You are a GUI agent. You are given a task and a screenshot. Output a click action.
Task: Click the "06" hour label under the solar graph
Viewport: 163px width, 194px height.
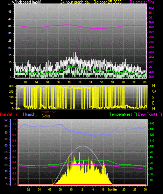point(50,189)
